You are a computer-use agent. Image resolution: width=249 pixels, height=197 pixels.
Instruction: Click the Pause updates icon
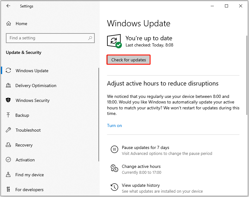114,150
